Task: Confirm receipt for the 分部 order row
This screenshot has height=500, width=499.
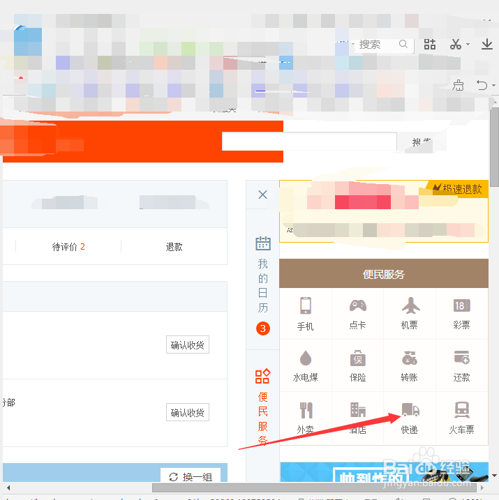Action: (x=188, y=412)
